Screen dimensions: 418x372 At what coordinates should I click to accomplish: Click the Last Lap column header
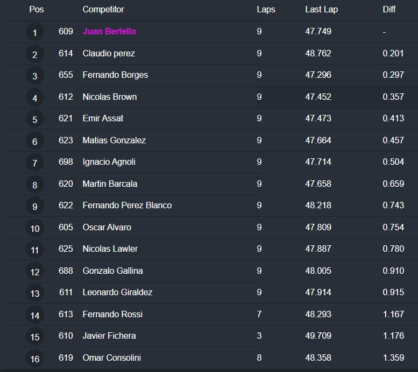point(321,10)
